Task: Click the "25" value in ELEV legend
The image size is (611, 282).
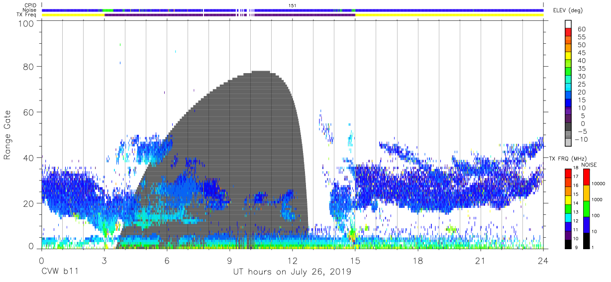Action: 582,85
